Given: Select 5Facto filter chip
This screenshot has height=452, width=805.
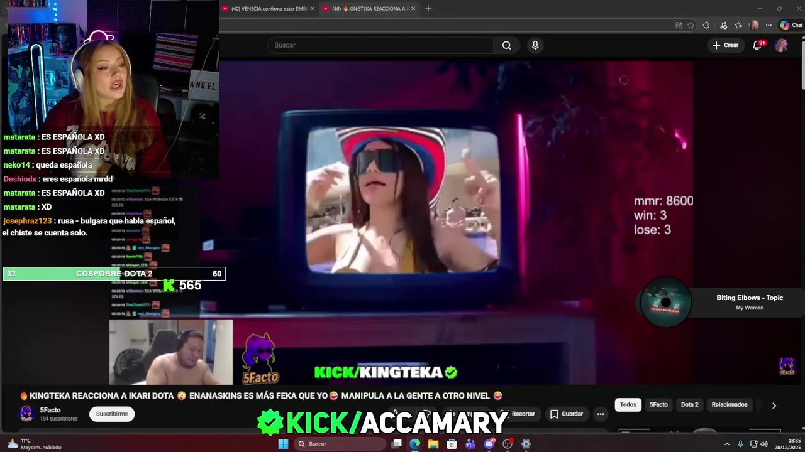Looking at the screenshot, I should pos(658,405).
